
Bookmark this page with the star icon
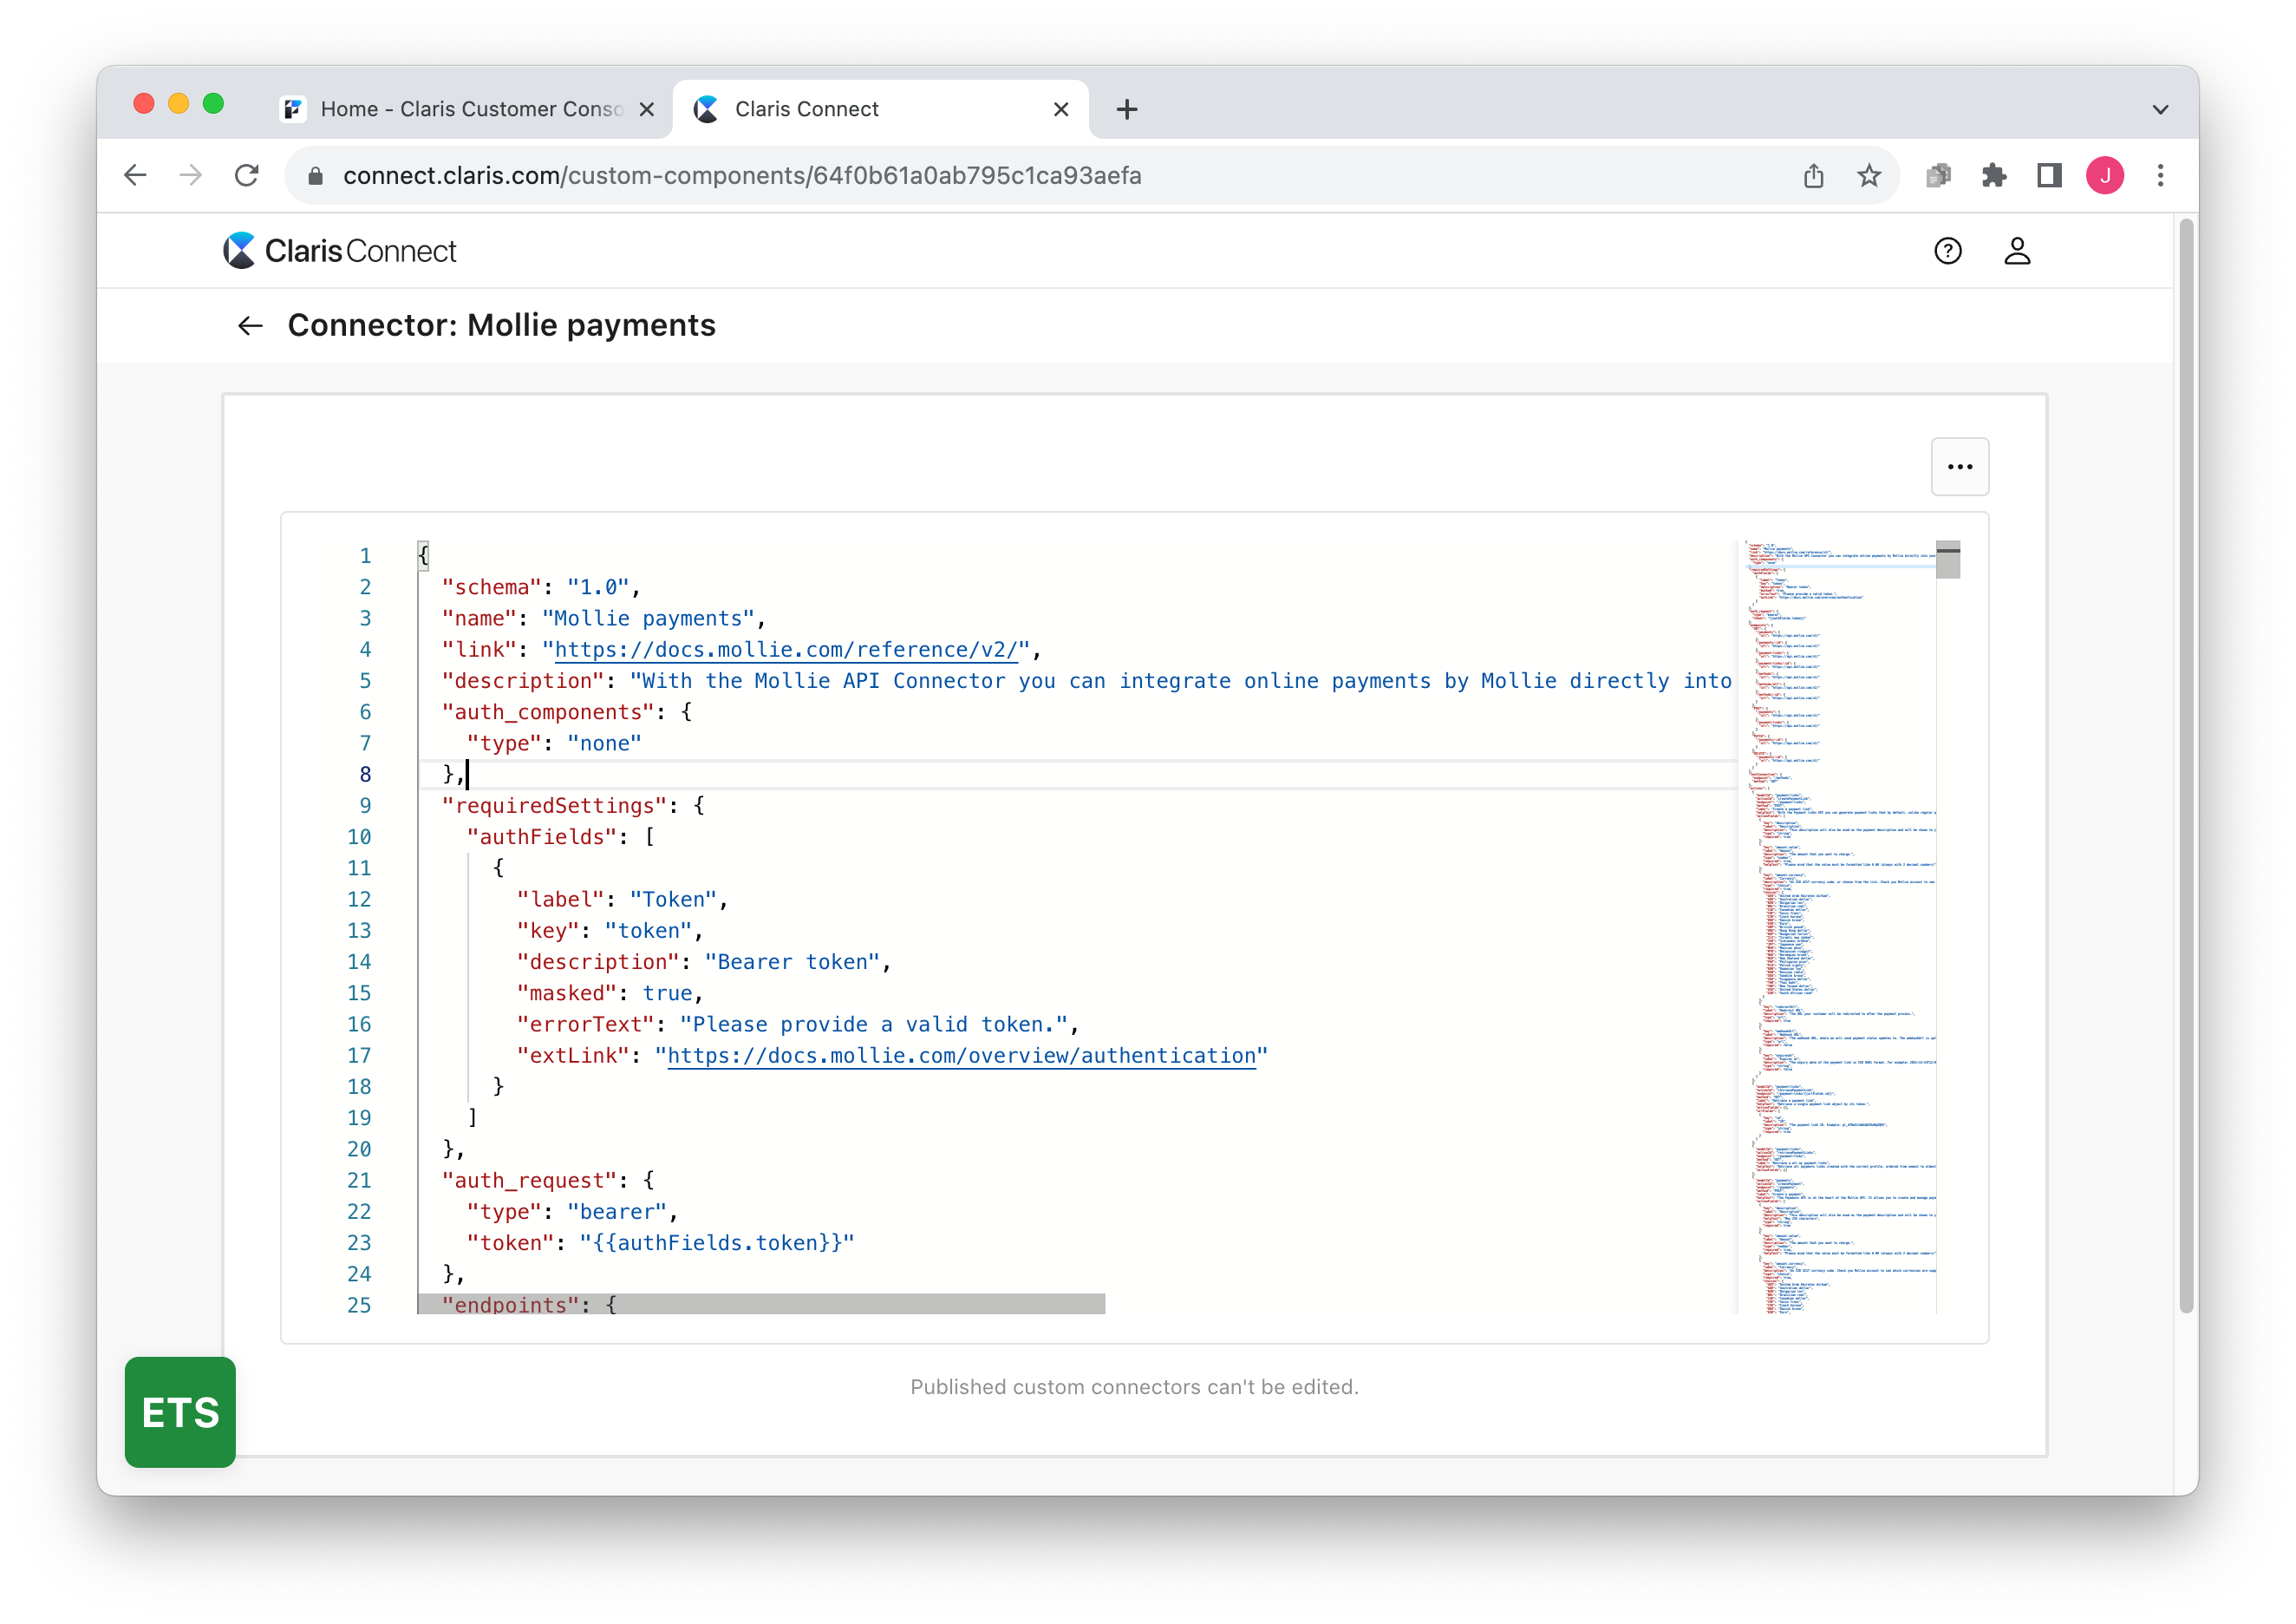click(1868, 176)
